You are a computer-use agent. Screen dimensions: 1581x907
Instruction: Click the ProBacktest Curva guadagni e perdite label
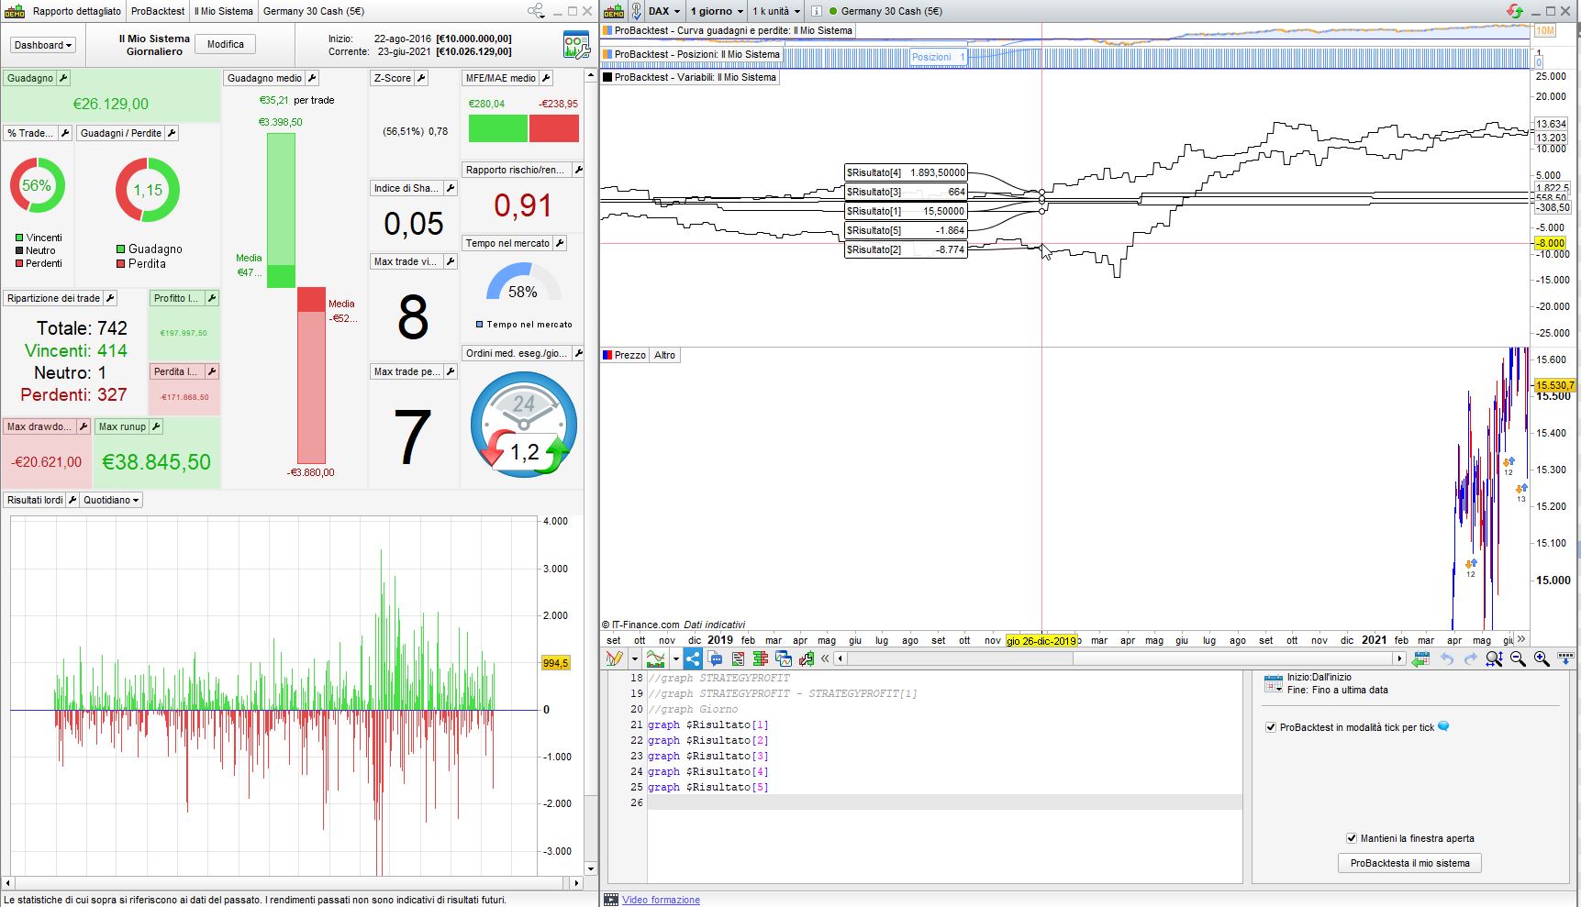pyautogui.click(x=729, y=30)
